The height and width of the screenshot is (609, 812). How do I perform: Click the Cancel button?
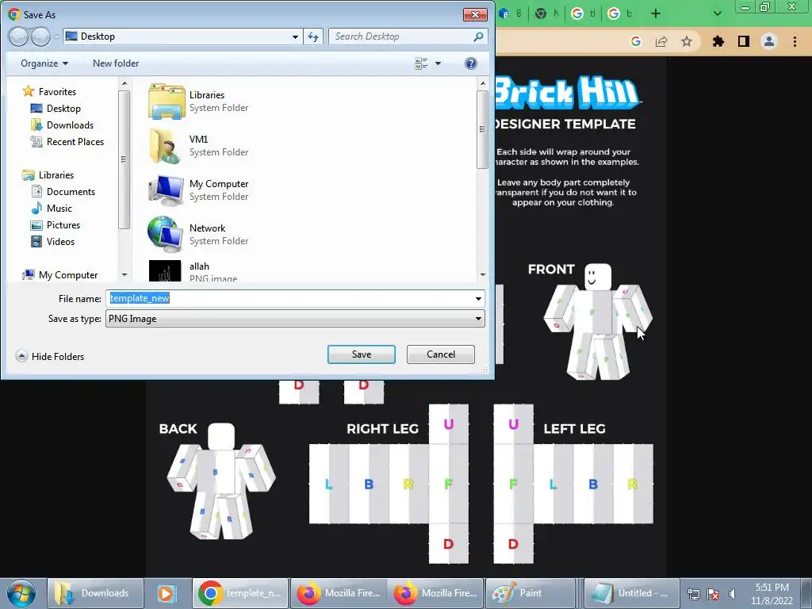[441, 354]
